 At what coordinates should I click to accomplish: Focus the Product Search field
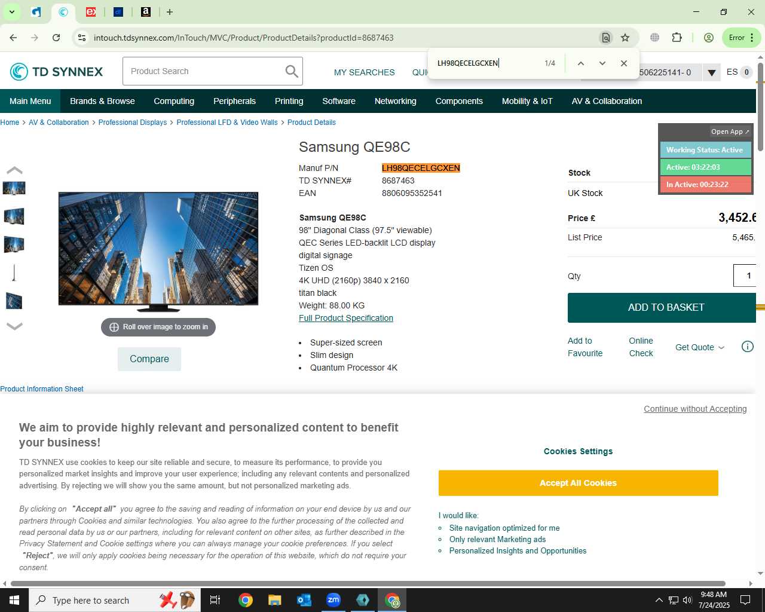(203, 71)
